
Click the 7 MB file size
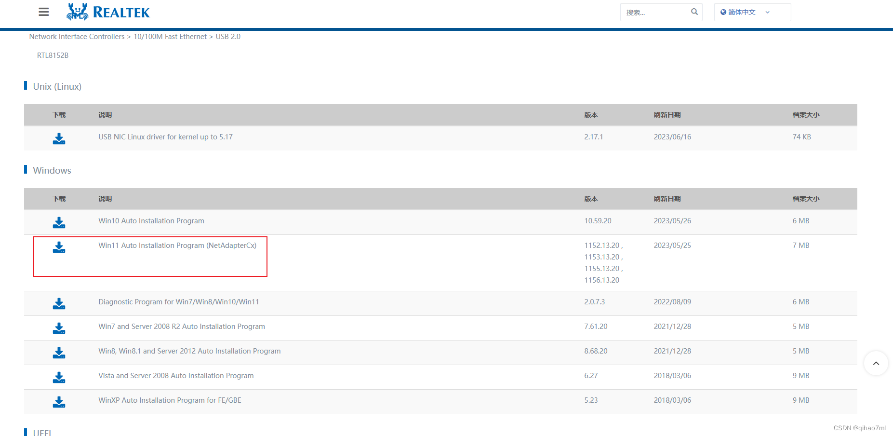tap(800, 245)
